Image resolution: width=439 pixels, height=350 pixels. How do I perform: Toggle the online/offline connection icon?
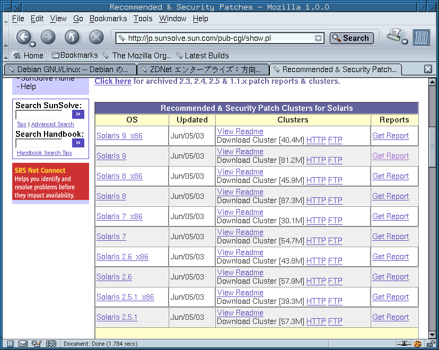403,344
